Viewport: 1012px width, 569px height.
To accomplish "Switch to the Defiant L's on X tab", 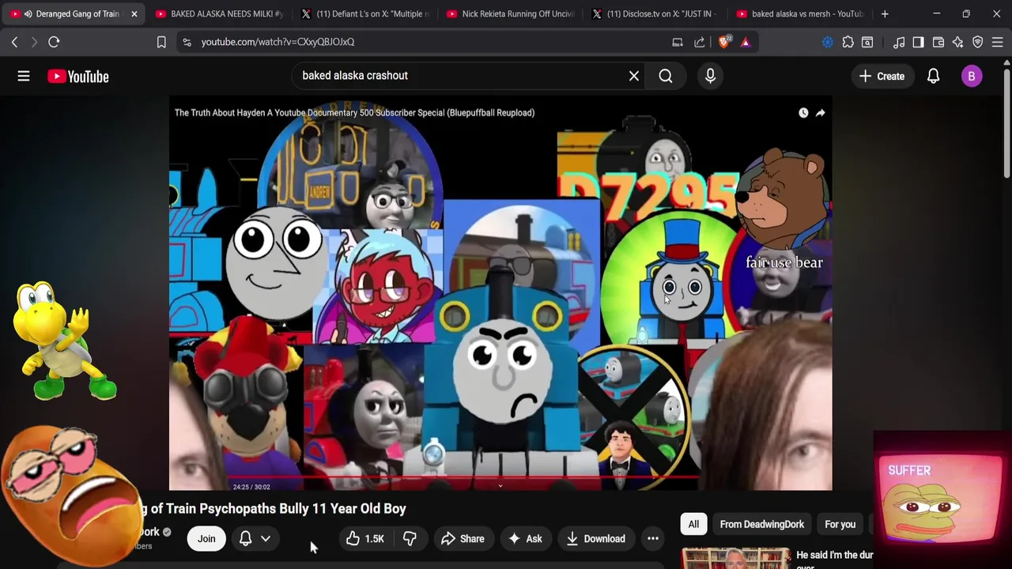I will click(x=364, y=13).
